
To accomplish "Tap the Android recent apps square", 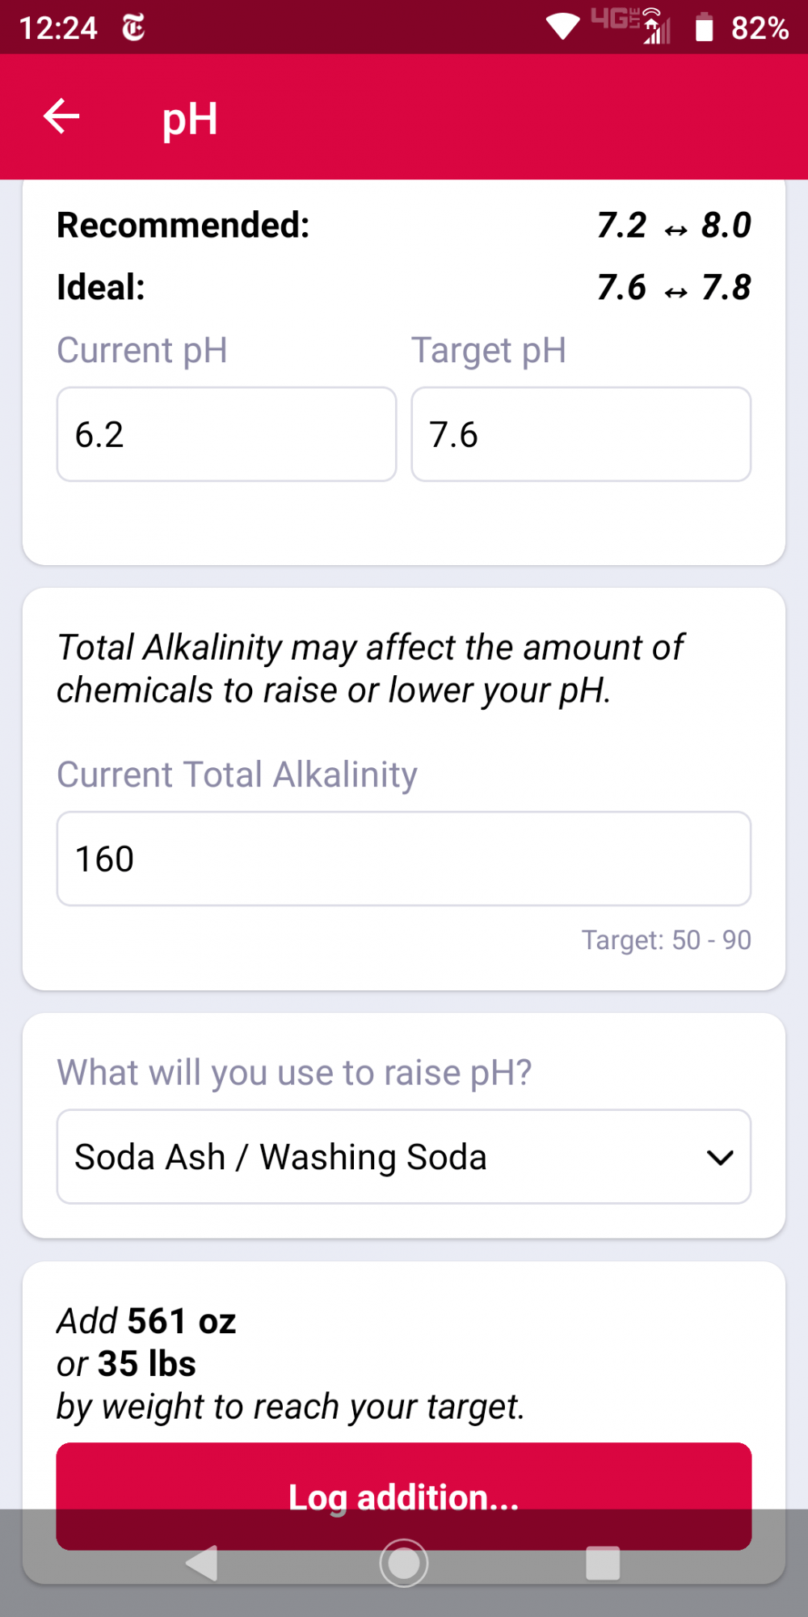I will (603, 1563).
